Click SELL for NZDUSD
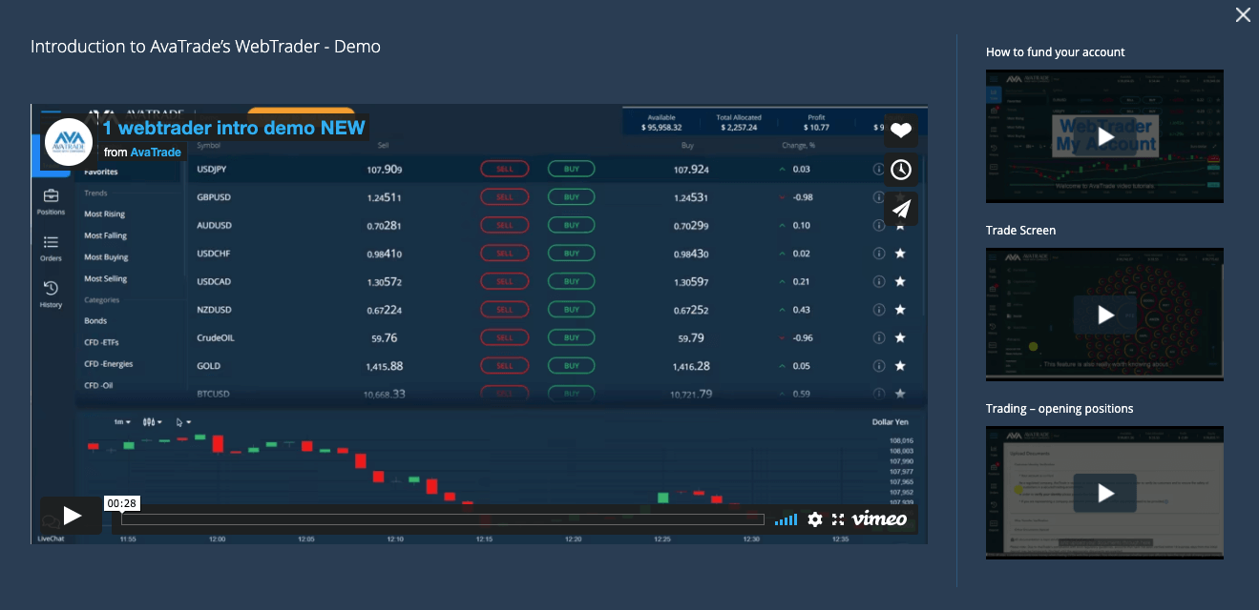The image size is (1259, 610). 504,310
